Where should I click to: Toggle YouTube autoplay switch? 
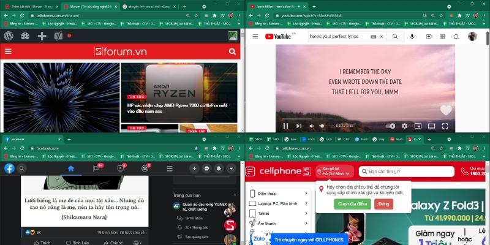tap(390, 126)
